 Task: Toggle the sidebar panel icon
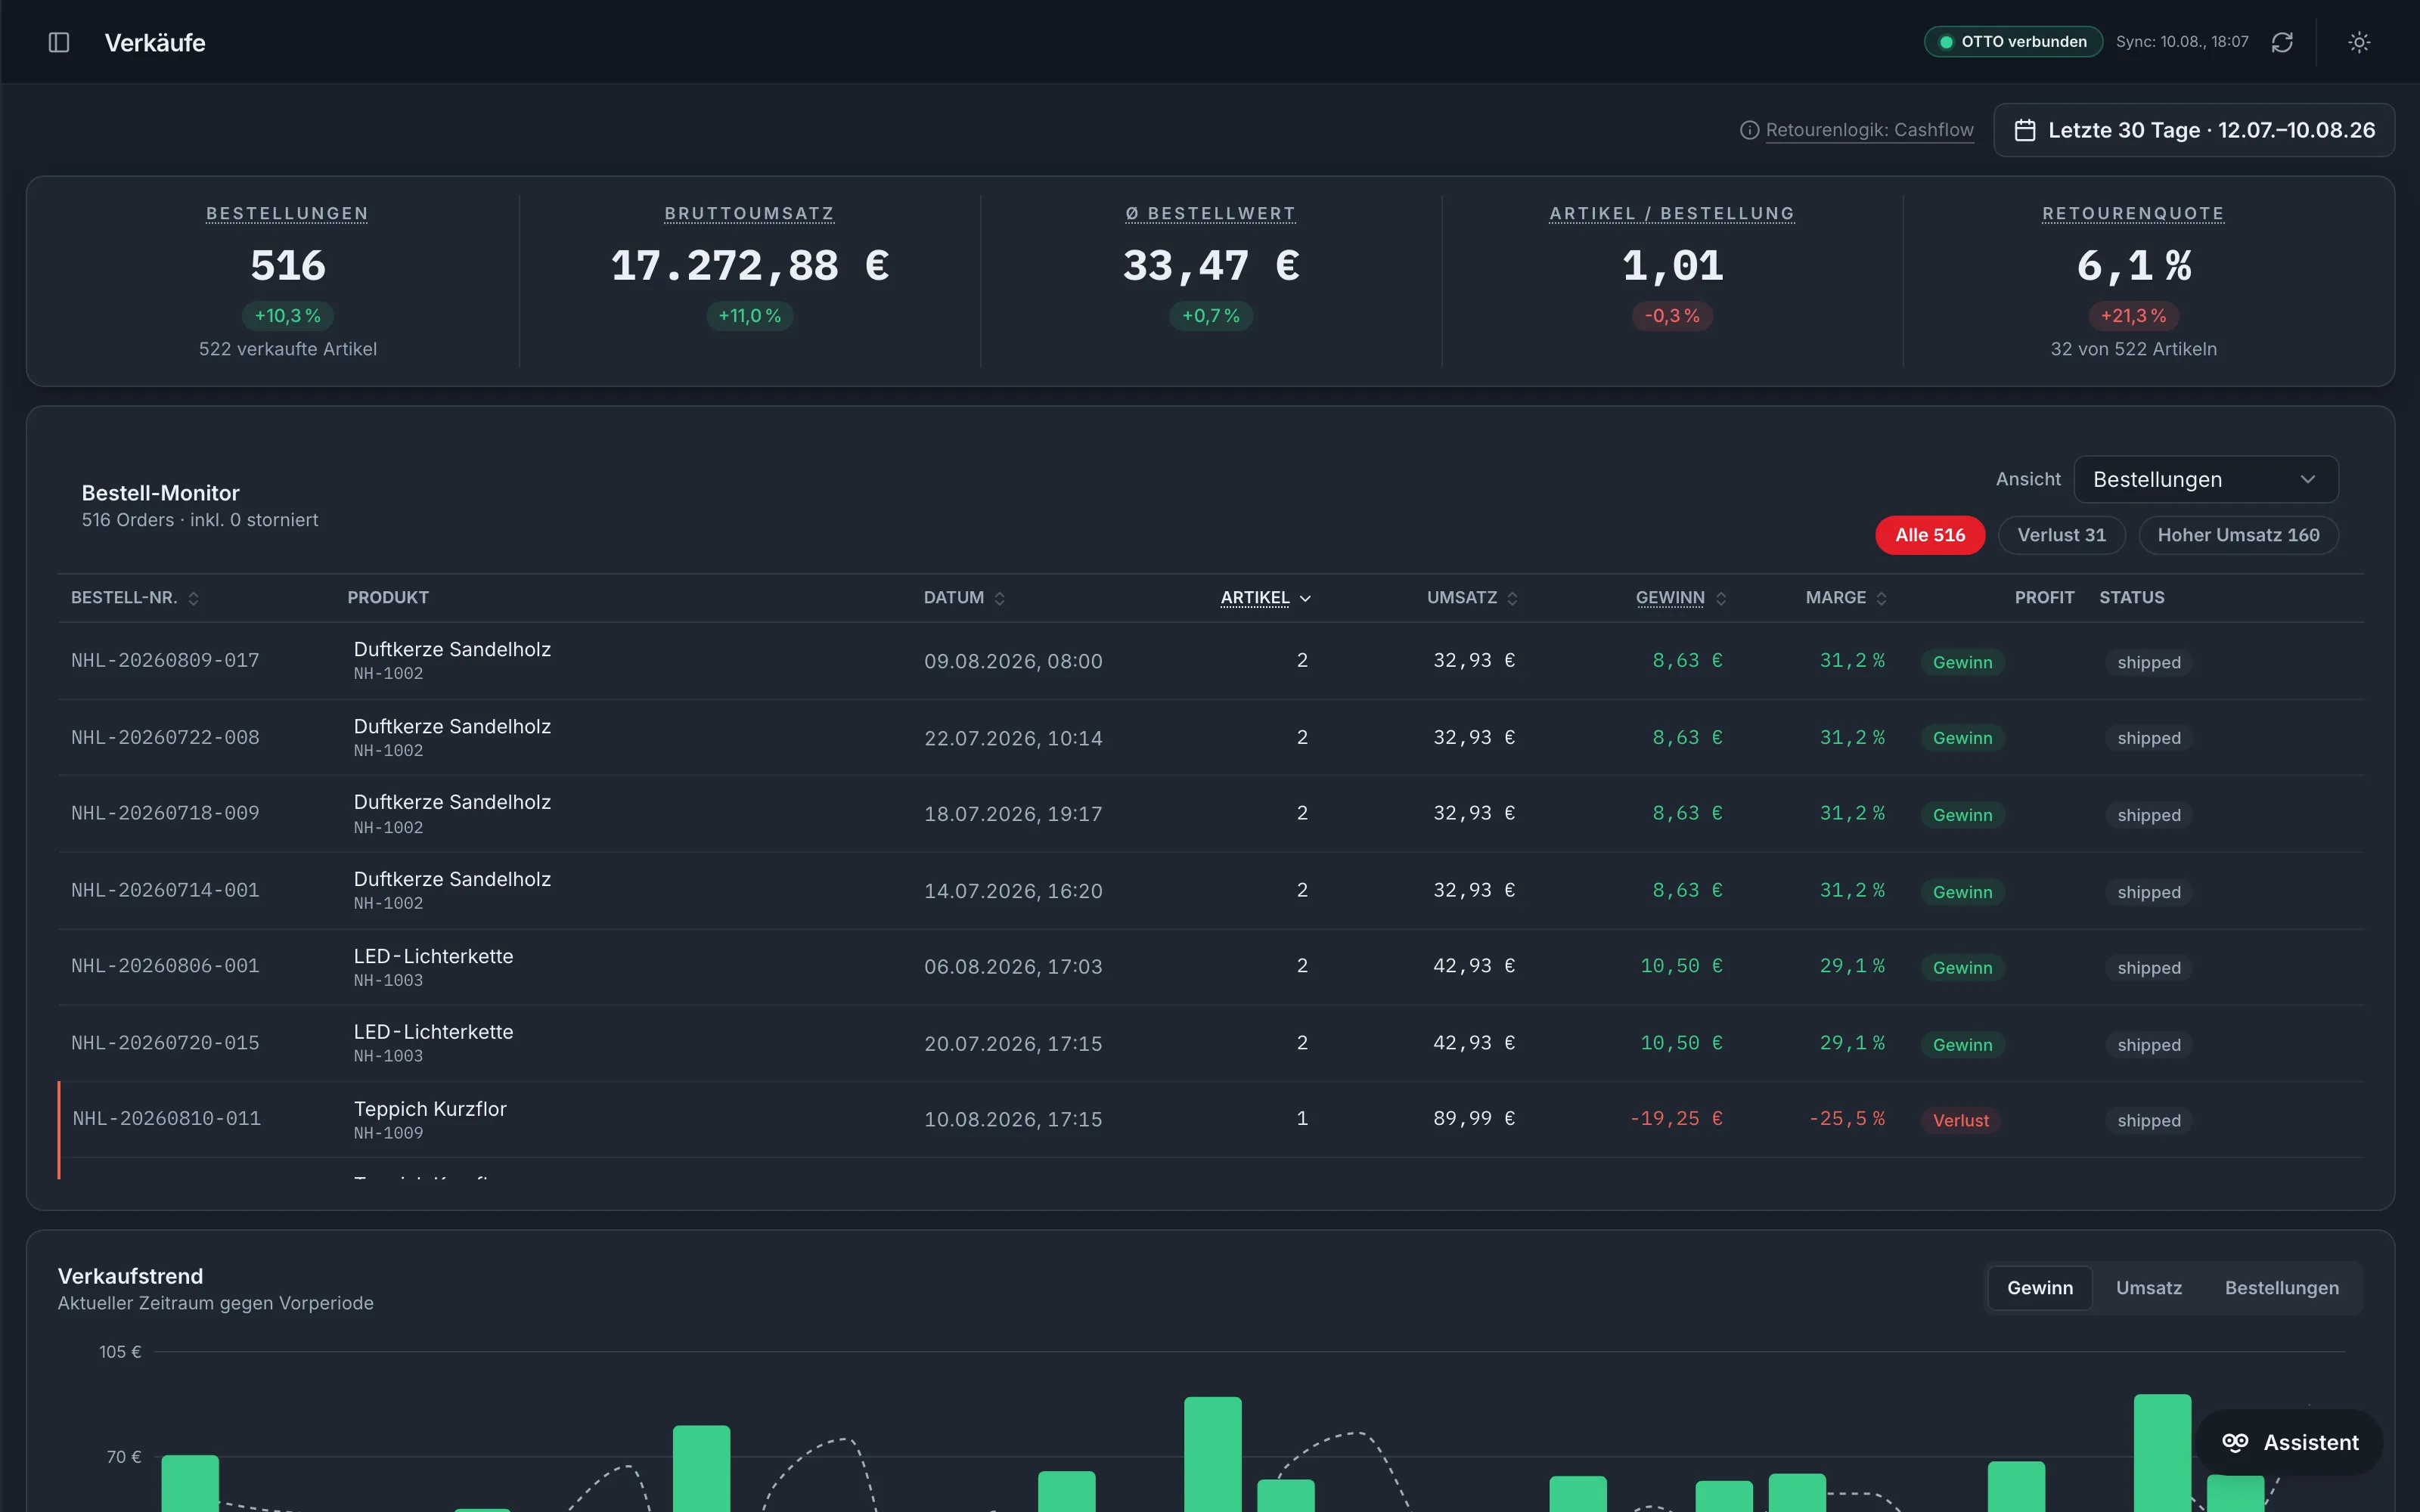click(x=59, y=42)
